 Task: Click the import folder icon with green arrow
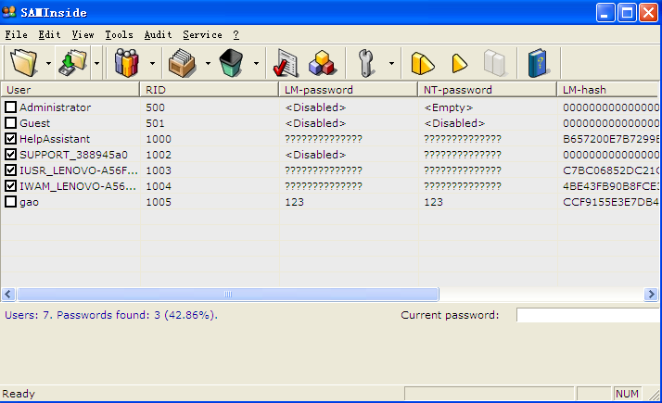click(73, 63)
